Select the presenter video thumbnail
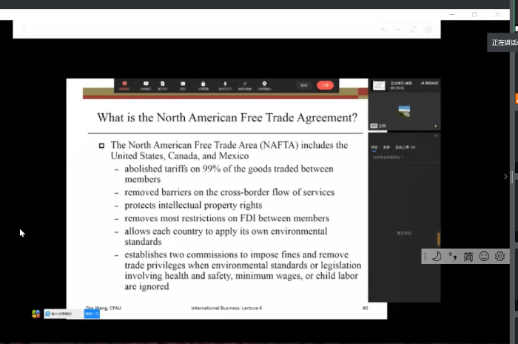518x344 pixels. pos(404,111)
